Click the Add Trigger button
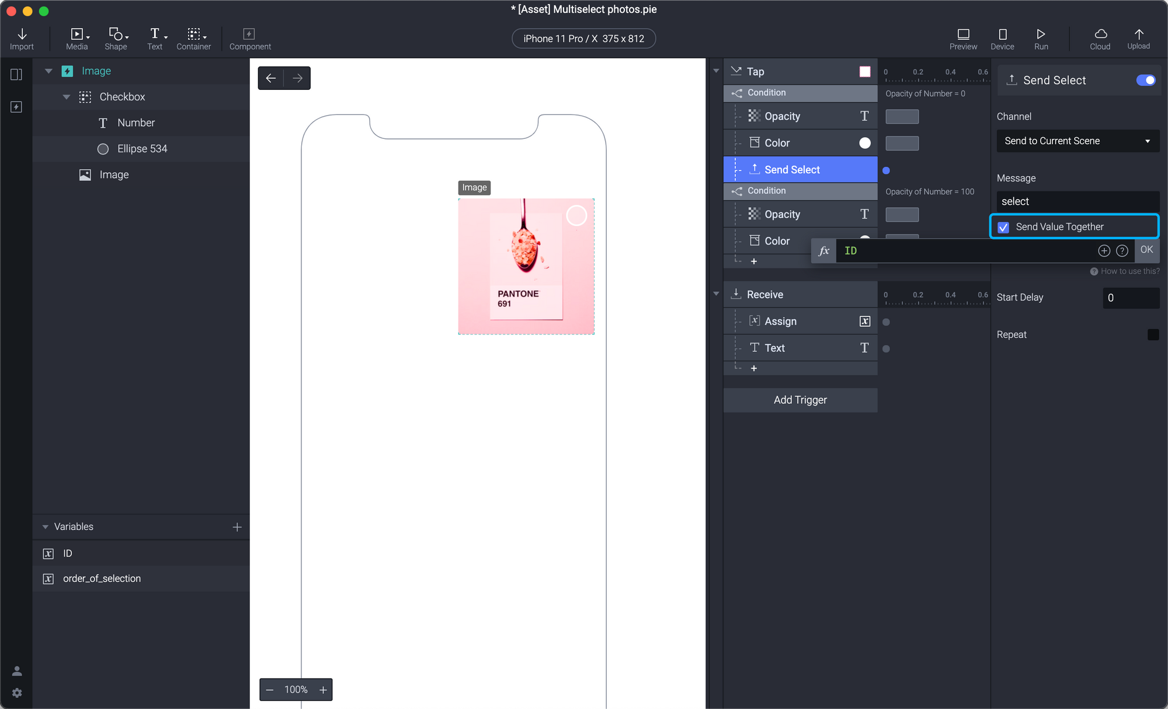 pos(800,400)
